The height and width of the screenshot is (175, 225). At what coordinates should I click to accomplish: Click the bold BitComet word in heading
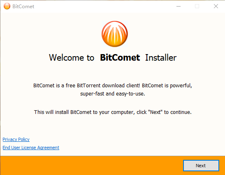(x=120, y=58)
